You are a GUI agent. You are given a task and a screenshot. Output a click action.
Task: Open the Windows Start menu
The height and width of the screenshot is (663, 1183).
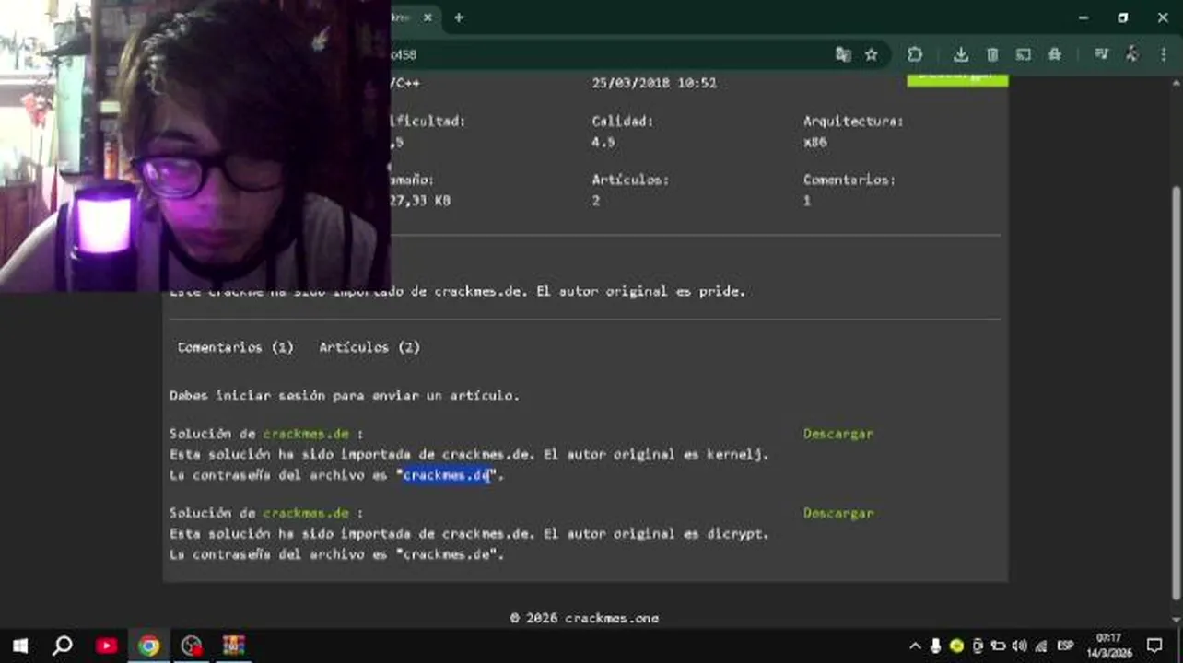click(19, 646)
